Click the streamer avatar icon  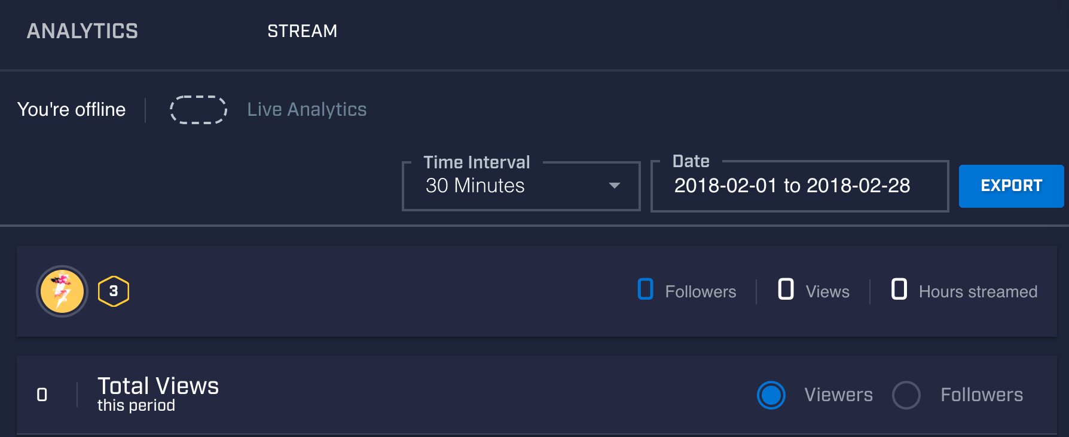pyautogui.click(x=61, y=291)
